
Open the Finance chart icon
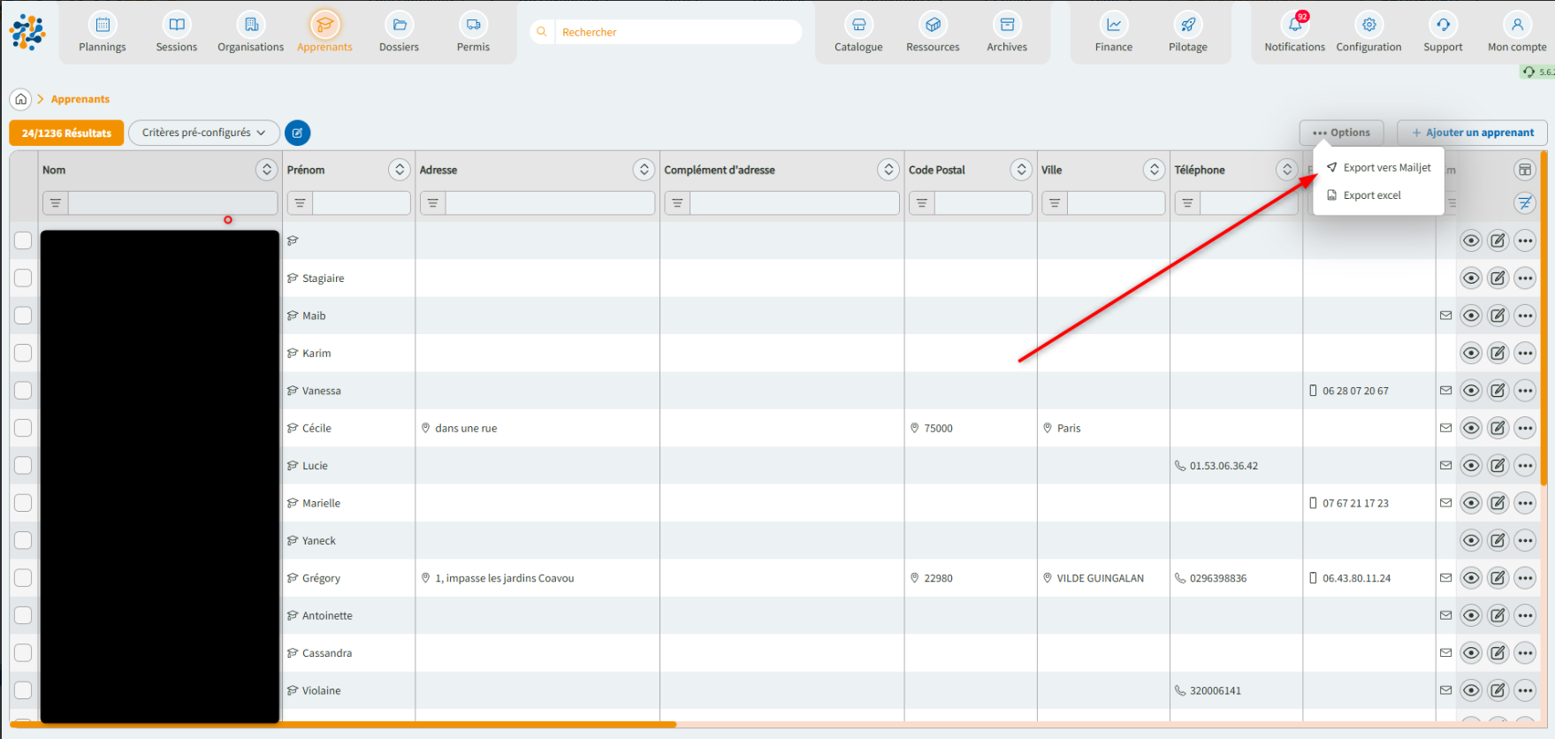click(1113, 25)
